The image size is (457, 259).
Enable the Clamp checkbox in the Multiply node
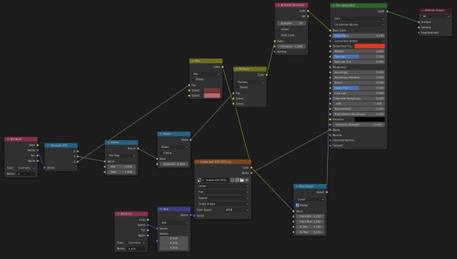[x=238, y=87]
